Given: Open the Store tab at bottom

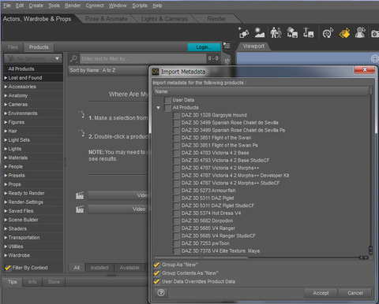Looking at the screenshot, I should pos(54,282).
